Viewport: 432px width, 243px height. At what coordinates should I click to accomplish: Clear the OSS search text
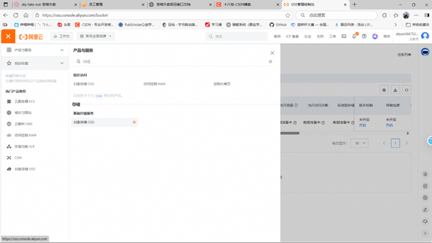270,62
